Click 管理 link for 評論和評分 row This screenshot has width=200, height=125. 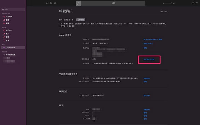coord(145,113)
